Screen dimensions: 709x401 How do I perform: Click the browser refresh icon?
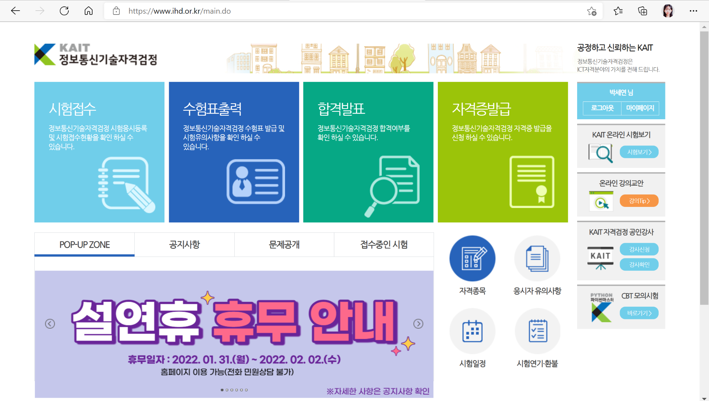coord(64,11)
